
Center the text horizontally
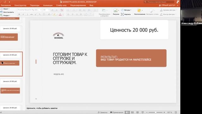coord(73,14)
